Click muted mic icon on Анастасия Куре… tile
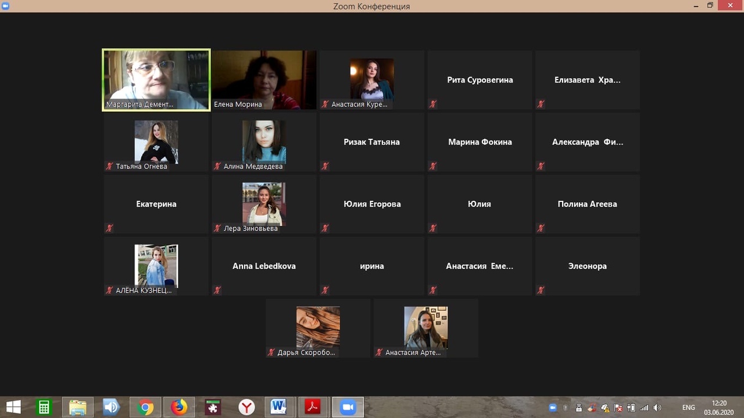 click(325, 105)
